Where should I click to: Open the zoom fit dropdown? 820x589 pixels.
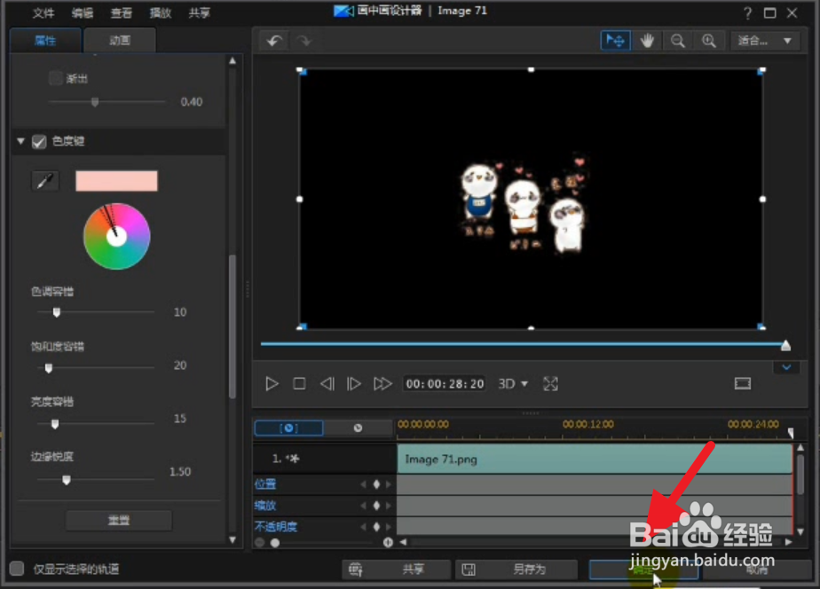coord(765,40)
